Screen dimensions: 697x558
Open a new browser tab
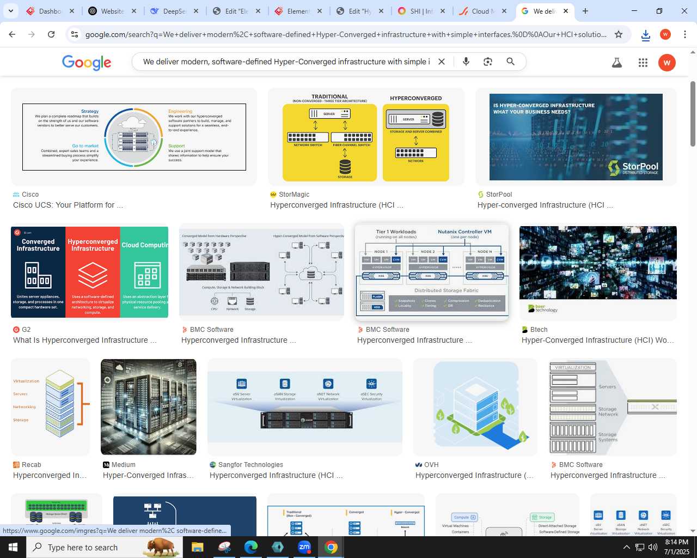585,11
